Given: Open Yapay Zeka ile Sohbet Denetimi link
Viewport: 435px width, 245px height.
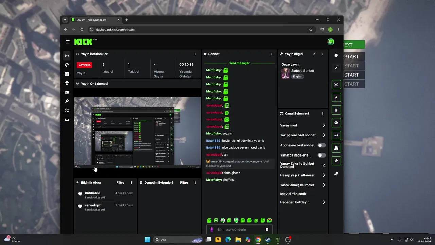Looking at the screenshot, I should coord(302,165).
